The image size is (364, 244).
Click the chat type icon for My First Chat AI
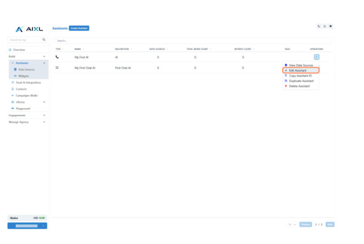click(57, 68)
